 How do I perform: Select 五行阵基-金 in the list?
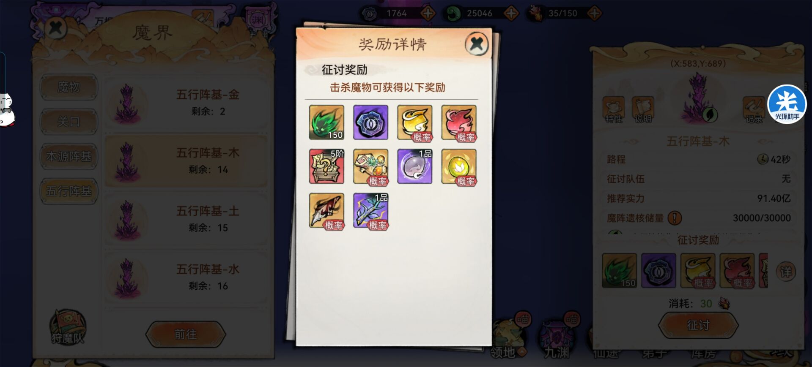(187, 103)
